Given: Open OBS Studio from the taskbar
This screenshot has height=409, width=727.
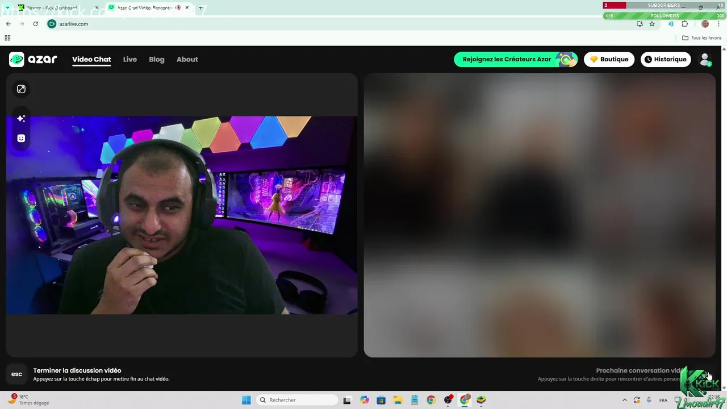Looking at the screenshot, I should point(448,400).
